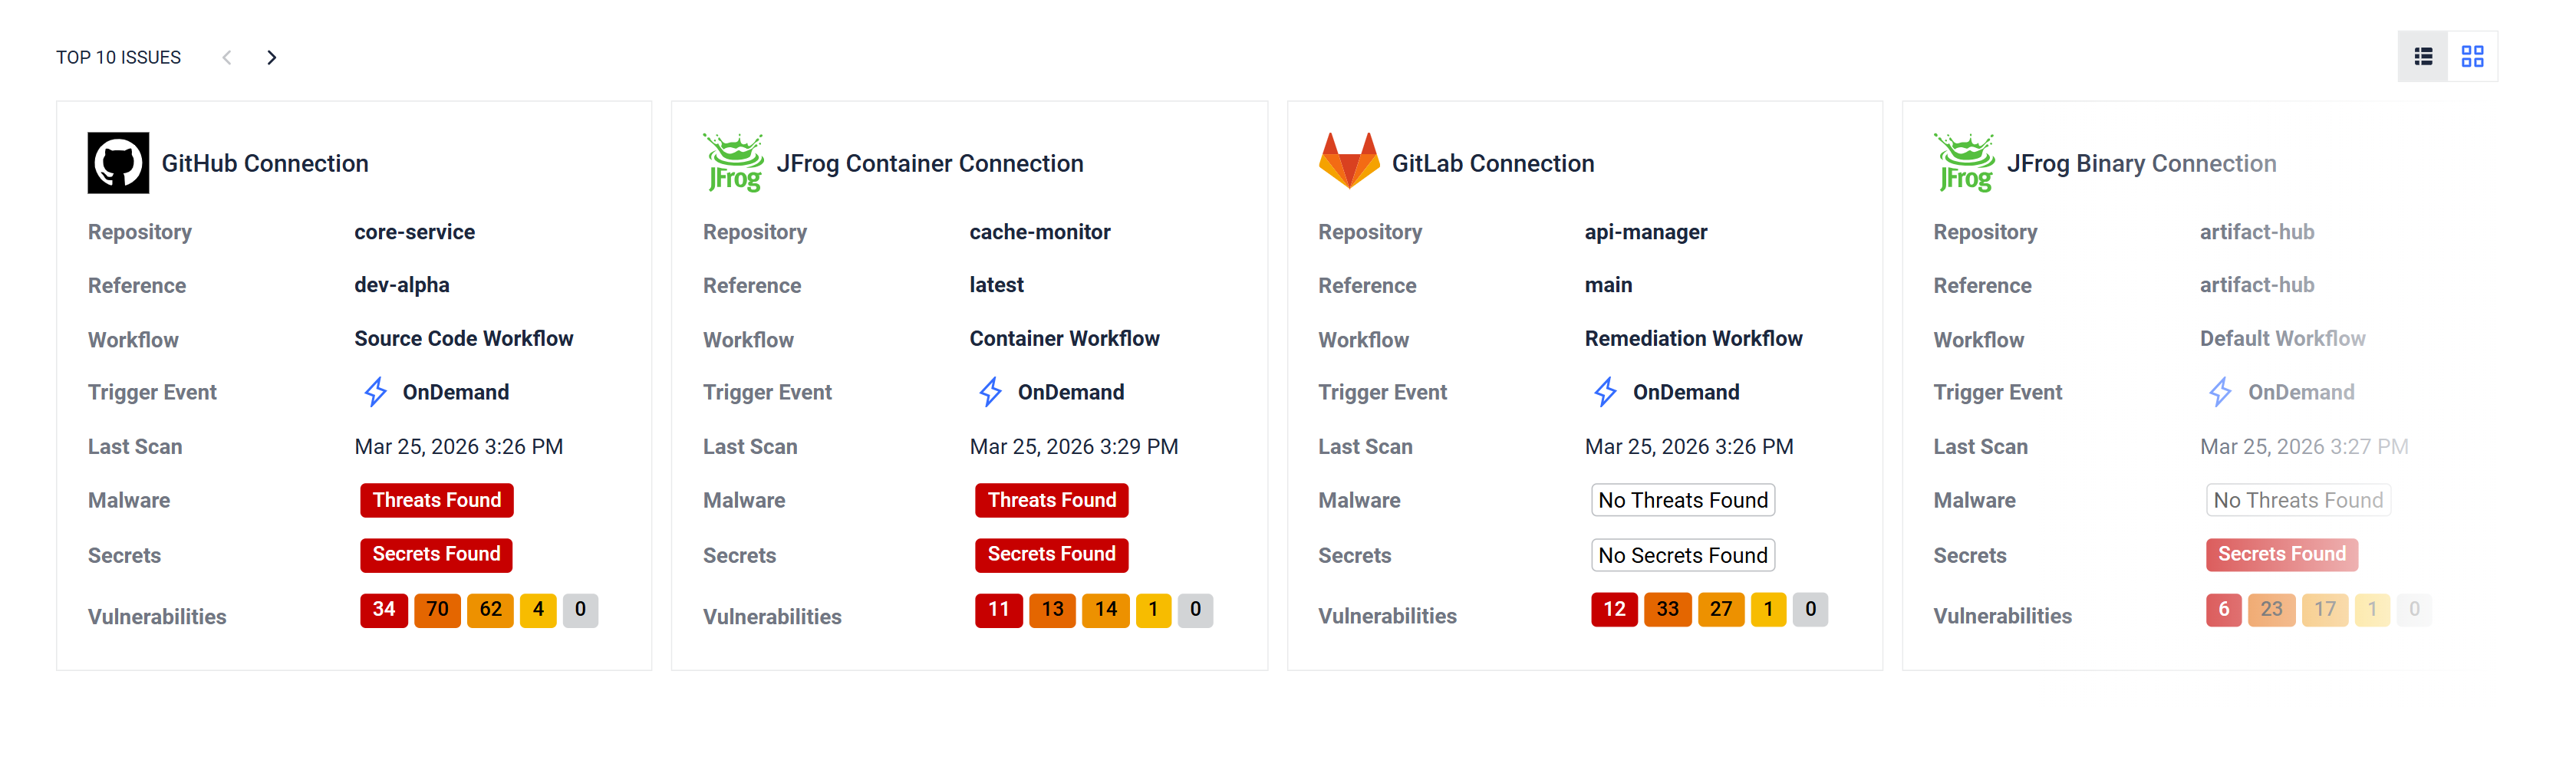The width and height of the screenshot is (2576, 773).
Task: Click the JFrog Binary Connection logo
Action: pyautogui.click(x=1963, y=163)
